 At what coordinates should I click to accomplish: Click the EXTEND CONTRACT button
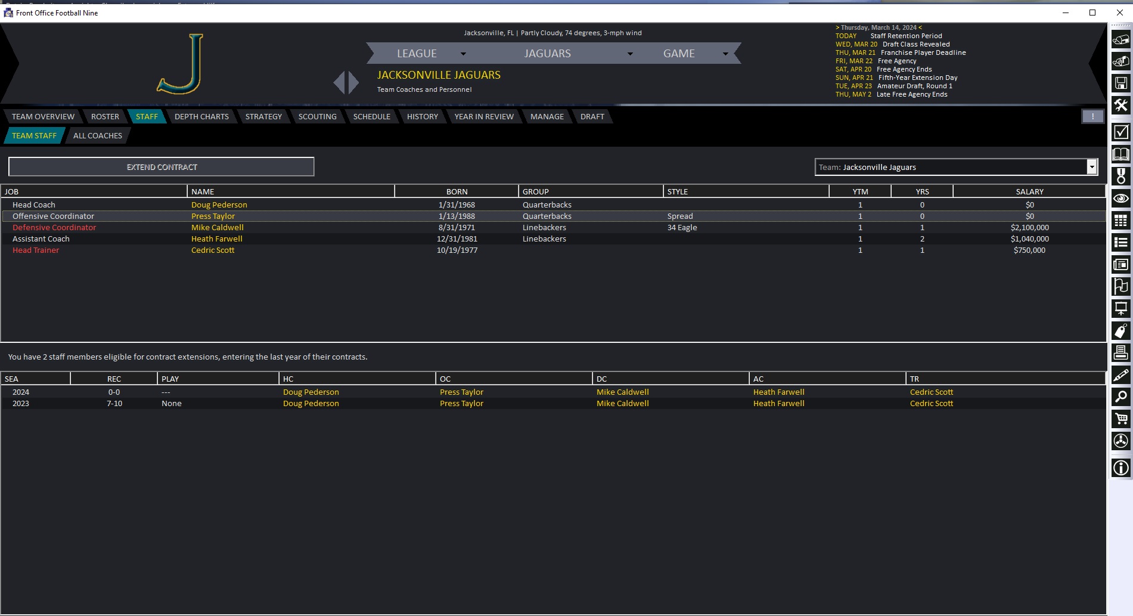pos(162,167)
